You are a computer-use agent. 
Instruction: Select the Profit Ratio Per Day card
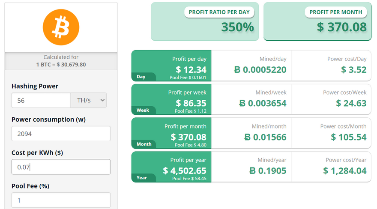205,21
